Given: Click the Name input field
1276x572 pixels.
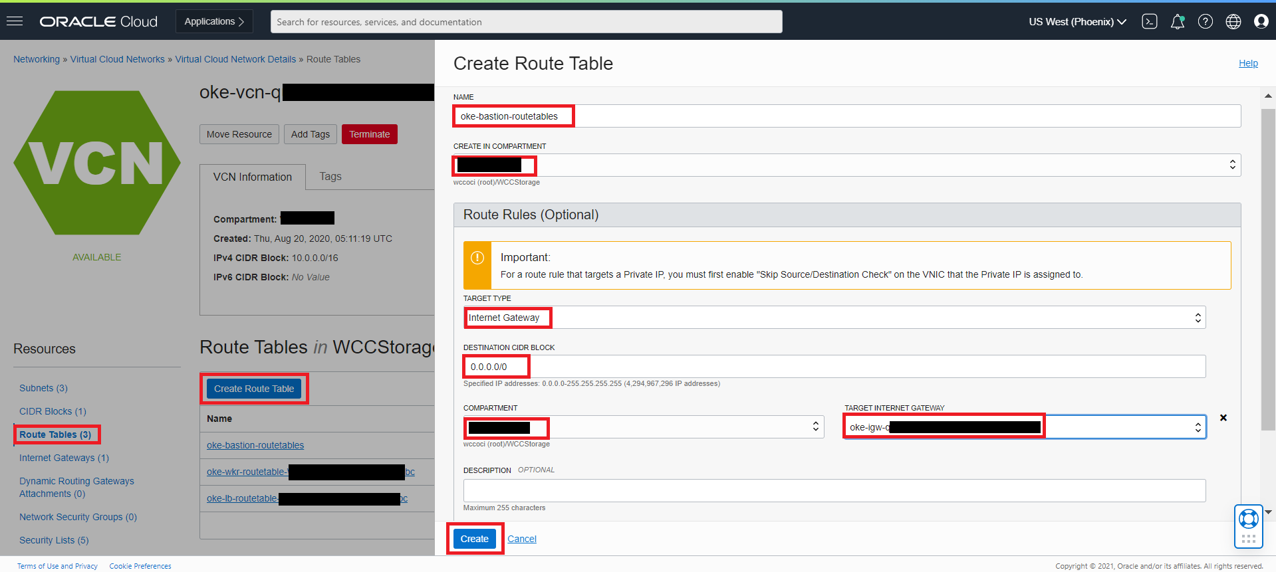Looking at the screenshot, I should coord(846,116).
